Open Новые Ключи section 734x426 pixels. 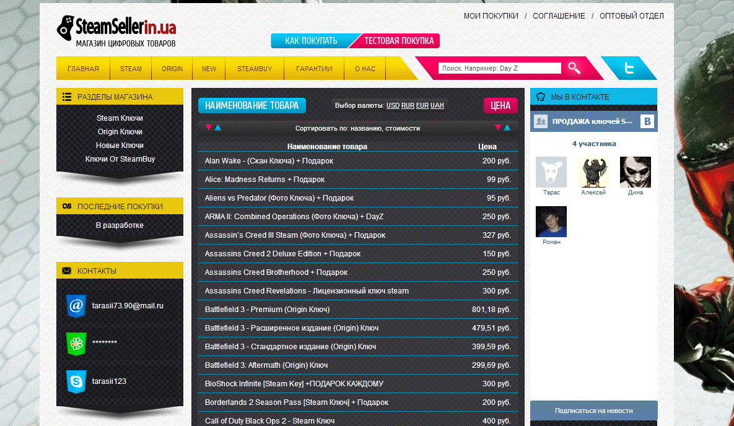point(120,146)
